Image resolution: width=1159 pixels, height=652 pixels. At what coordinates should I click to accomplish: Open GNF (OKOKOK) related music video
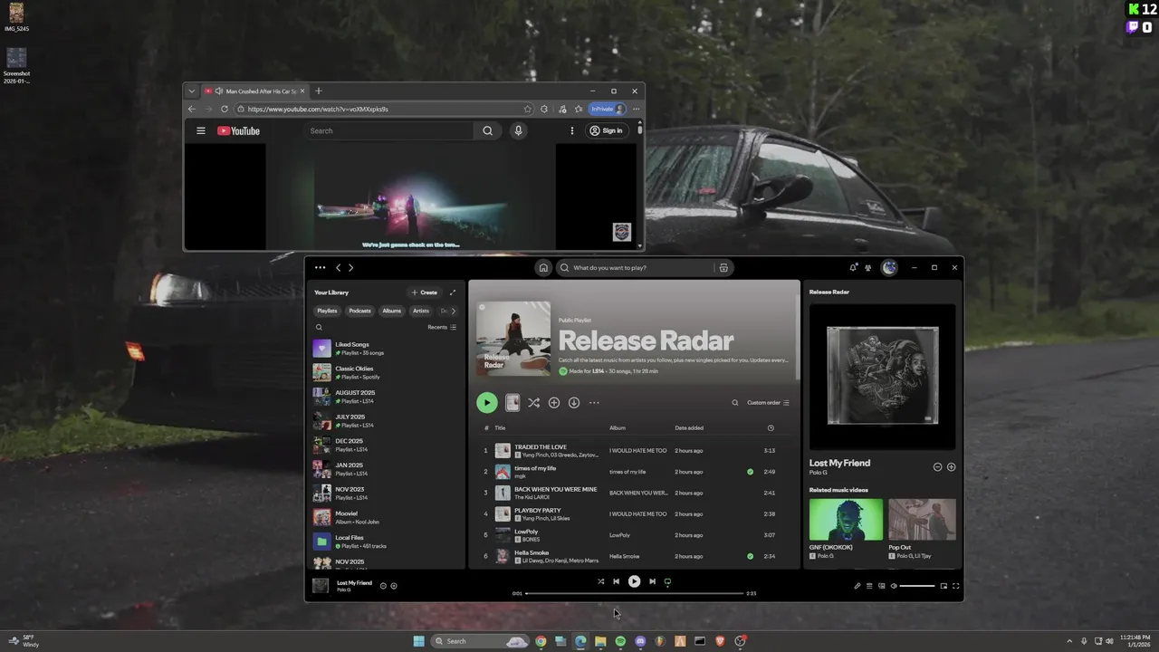pos(846,519)
